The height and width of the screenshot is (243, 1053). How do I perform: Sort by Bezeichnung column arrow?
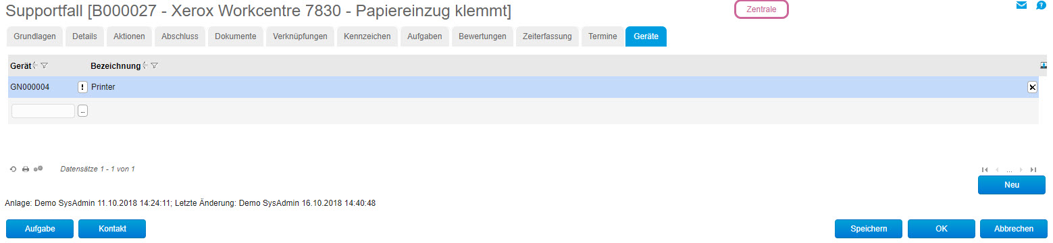click(x=145, y=65)
